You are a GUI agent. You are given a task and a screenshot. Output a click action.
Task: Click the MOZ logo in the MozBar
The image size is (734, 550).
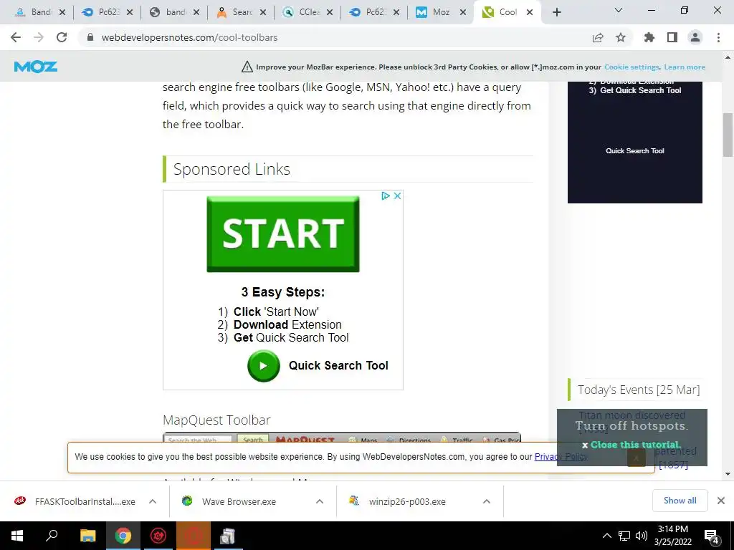pyautogui.click(x=36, y=67)
